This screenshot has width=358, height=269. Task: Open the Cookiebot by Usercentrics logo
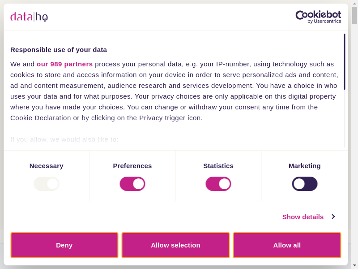(318, 17)
